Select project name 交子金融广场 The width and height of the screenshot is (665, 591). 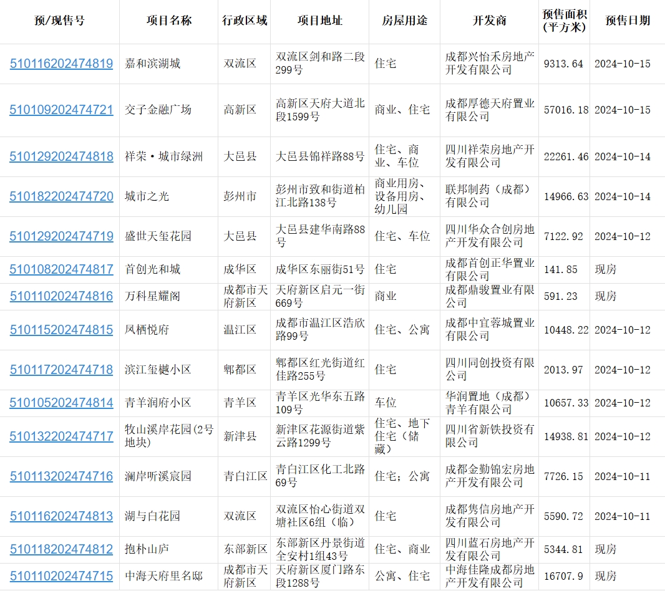(158, 110)
